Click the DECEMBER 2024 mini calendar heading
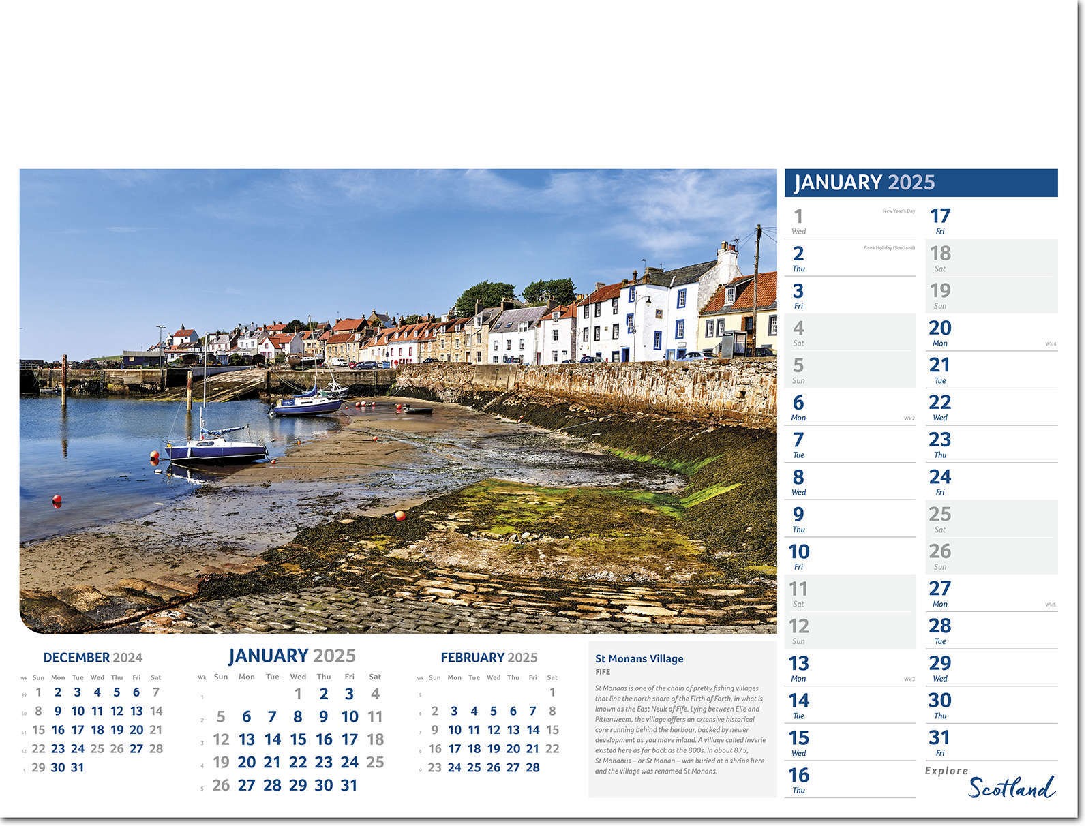Screen dimensions: 1086x826 [93, 658]
